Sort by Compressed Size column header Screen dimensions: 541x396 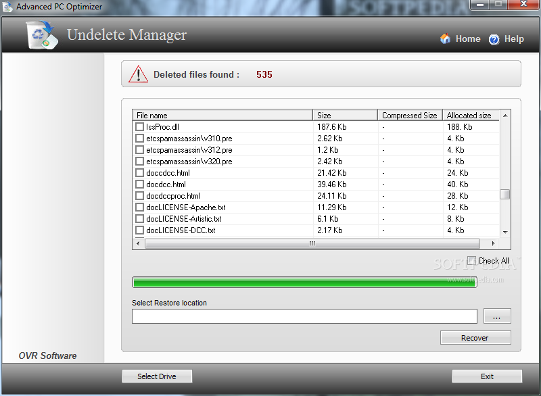pyautogui.click(x=410, y=115)
